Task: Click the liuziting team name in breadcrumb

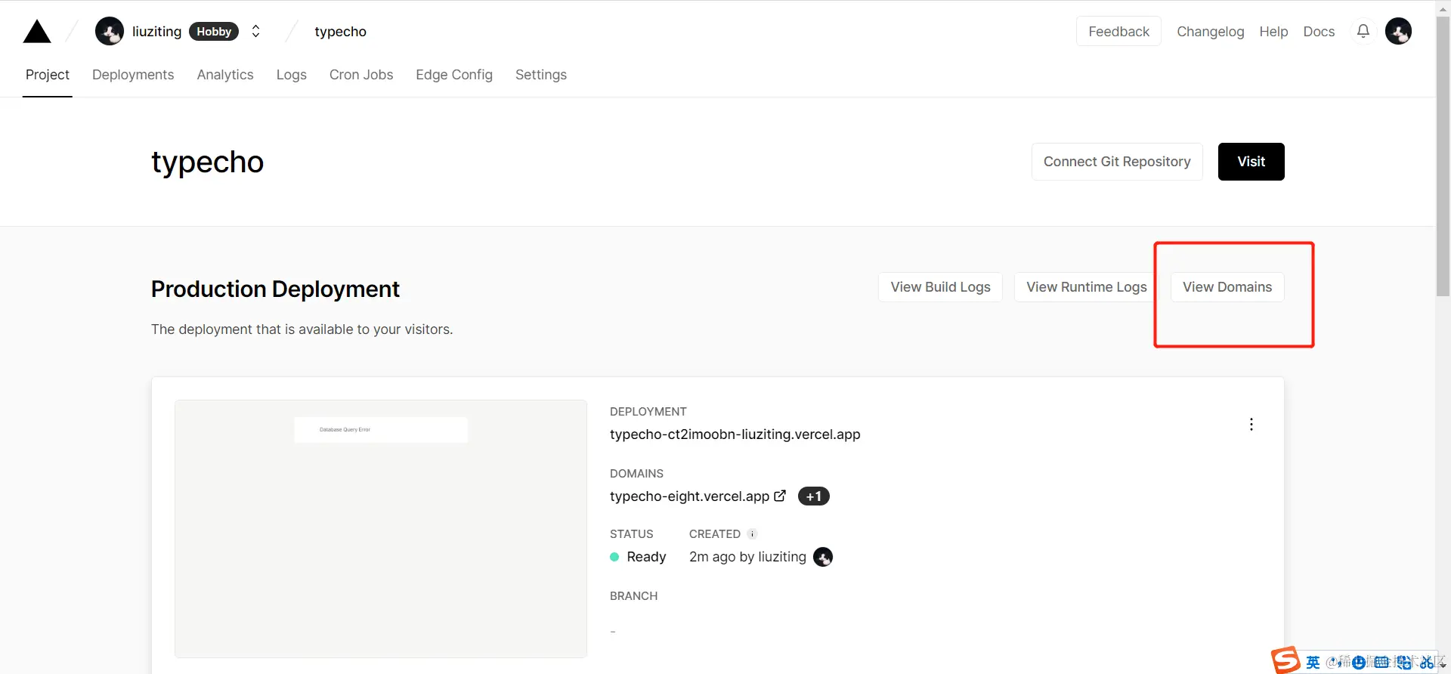Action: pos(156,31)
